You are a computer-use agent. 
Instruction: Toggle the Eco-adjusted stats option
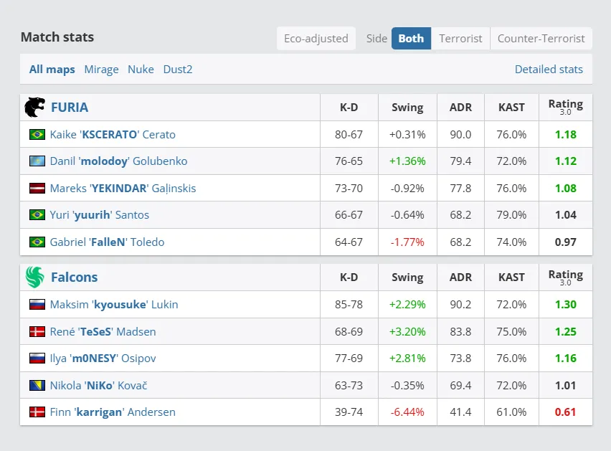[x=316, y=38]
